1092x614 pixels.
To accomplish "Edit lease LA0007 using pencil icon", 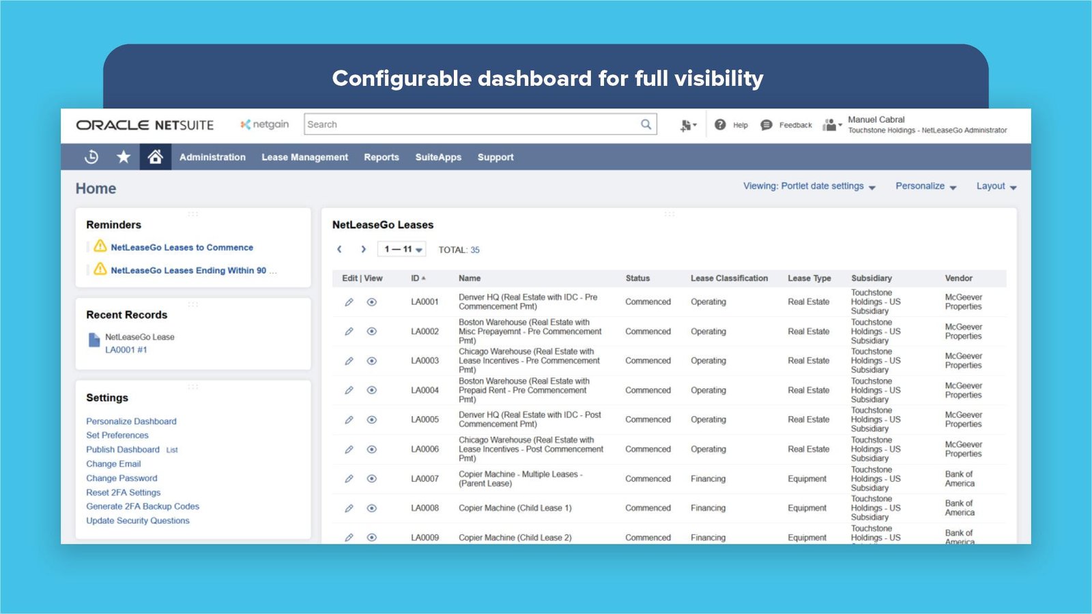I will (x=349, y=479).
